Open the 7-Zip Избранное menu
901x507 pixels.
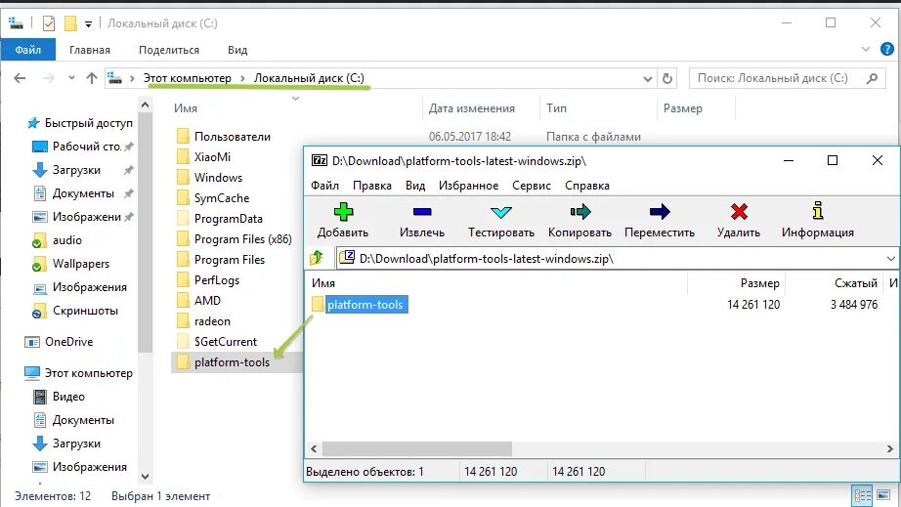(x=468, y=186)
